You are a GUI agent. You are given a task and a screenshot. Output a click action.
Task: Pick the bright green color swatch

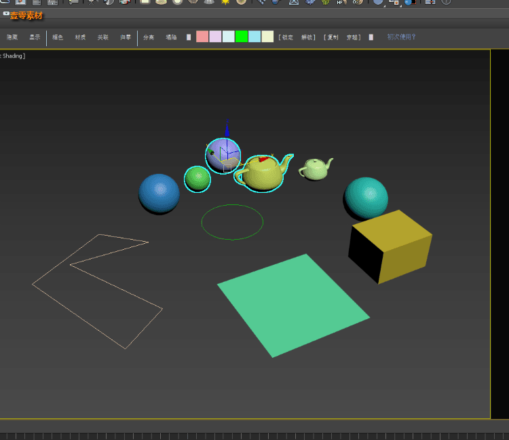[x=242, y=37]
